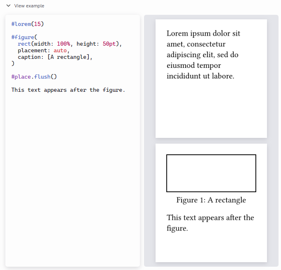Click the black outlined rectangle in preview
This screenshot has height=270, width=281.
click(211, 173)
